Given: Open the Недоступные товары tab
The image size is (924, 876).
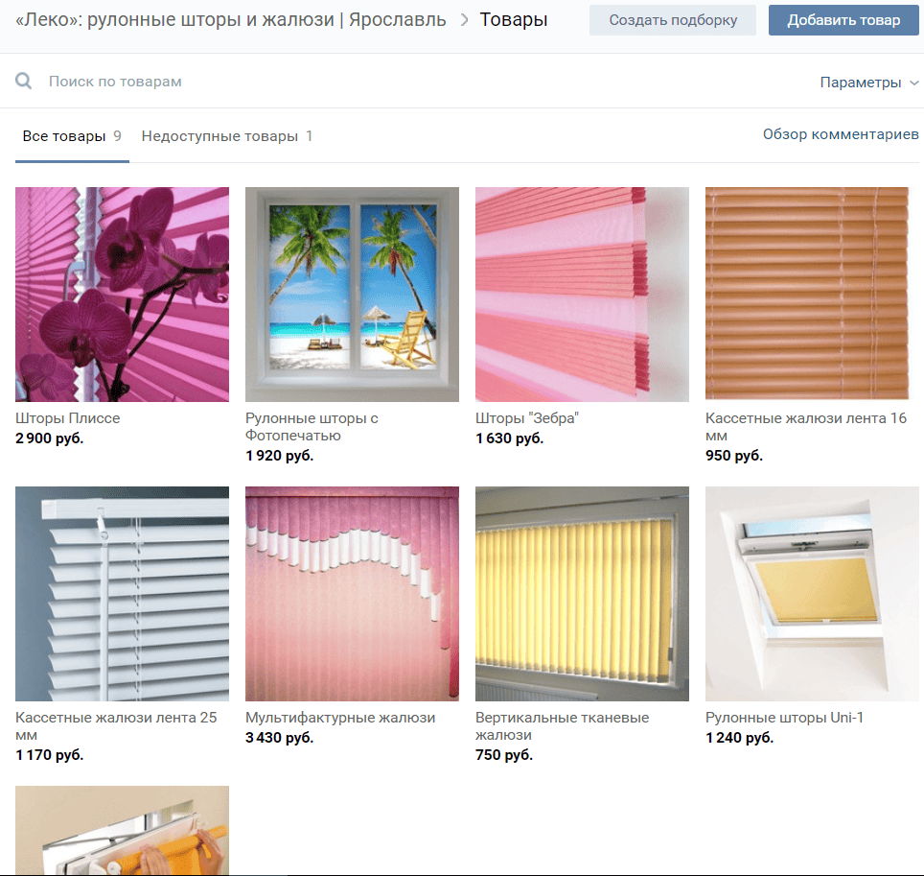Looking at the screenshot, I should (219, 136).
